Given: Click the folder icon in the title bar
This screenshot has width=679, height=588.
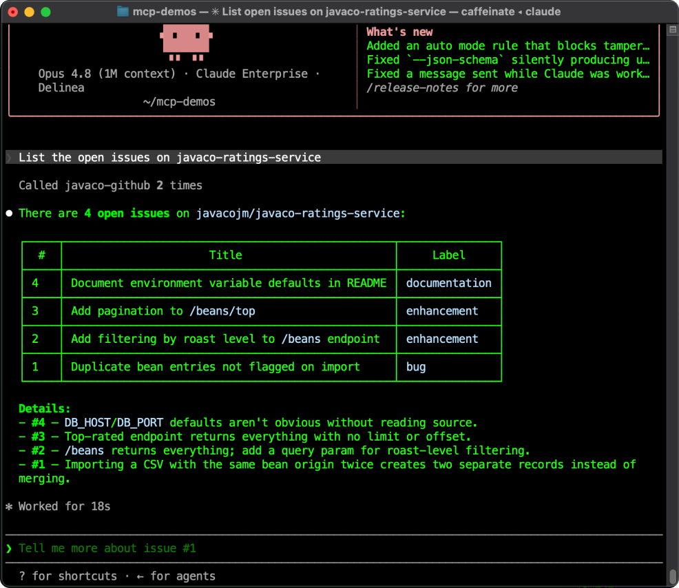Looking at the screenshot, I should [123, 12].
